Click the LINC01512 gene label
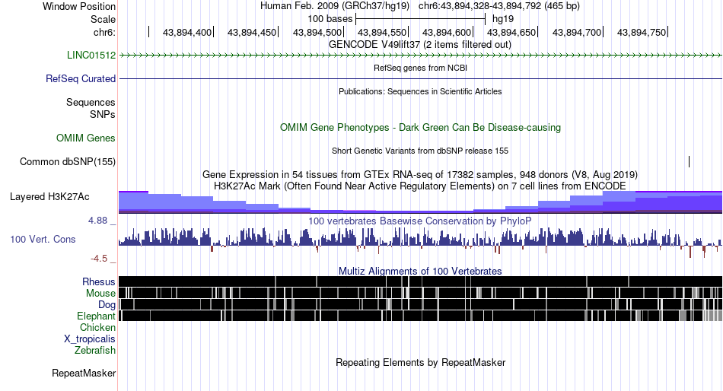 [91, 55]
